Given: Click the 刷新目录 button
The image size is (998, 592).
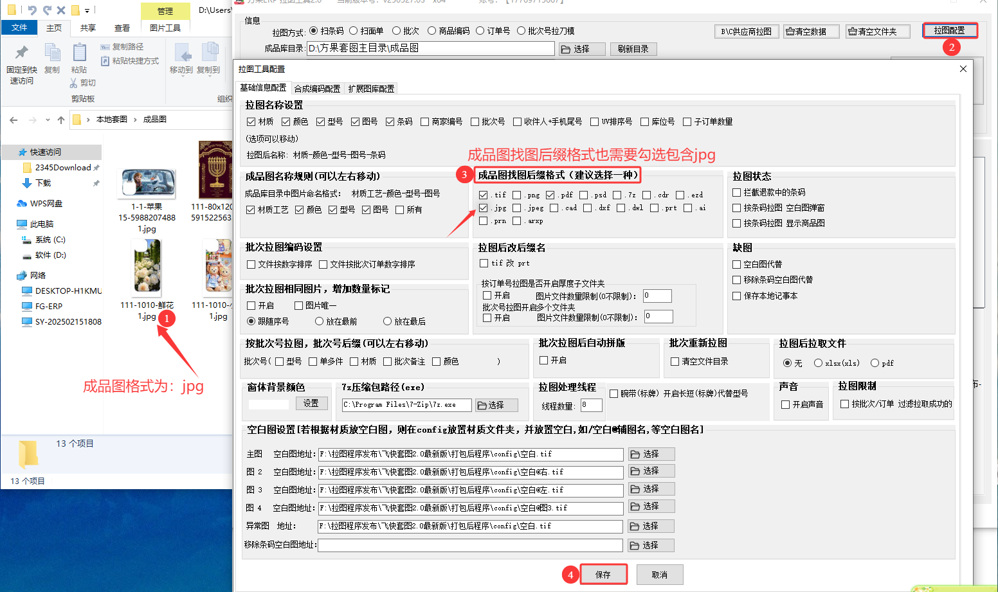Looking at the screenshot, I should coord(633,49).
